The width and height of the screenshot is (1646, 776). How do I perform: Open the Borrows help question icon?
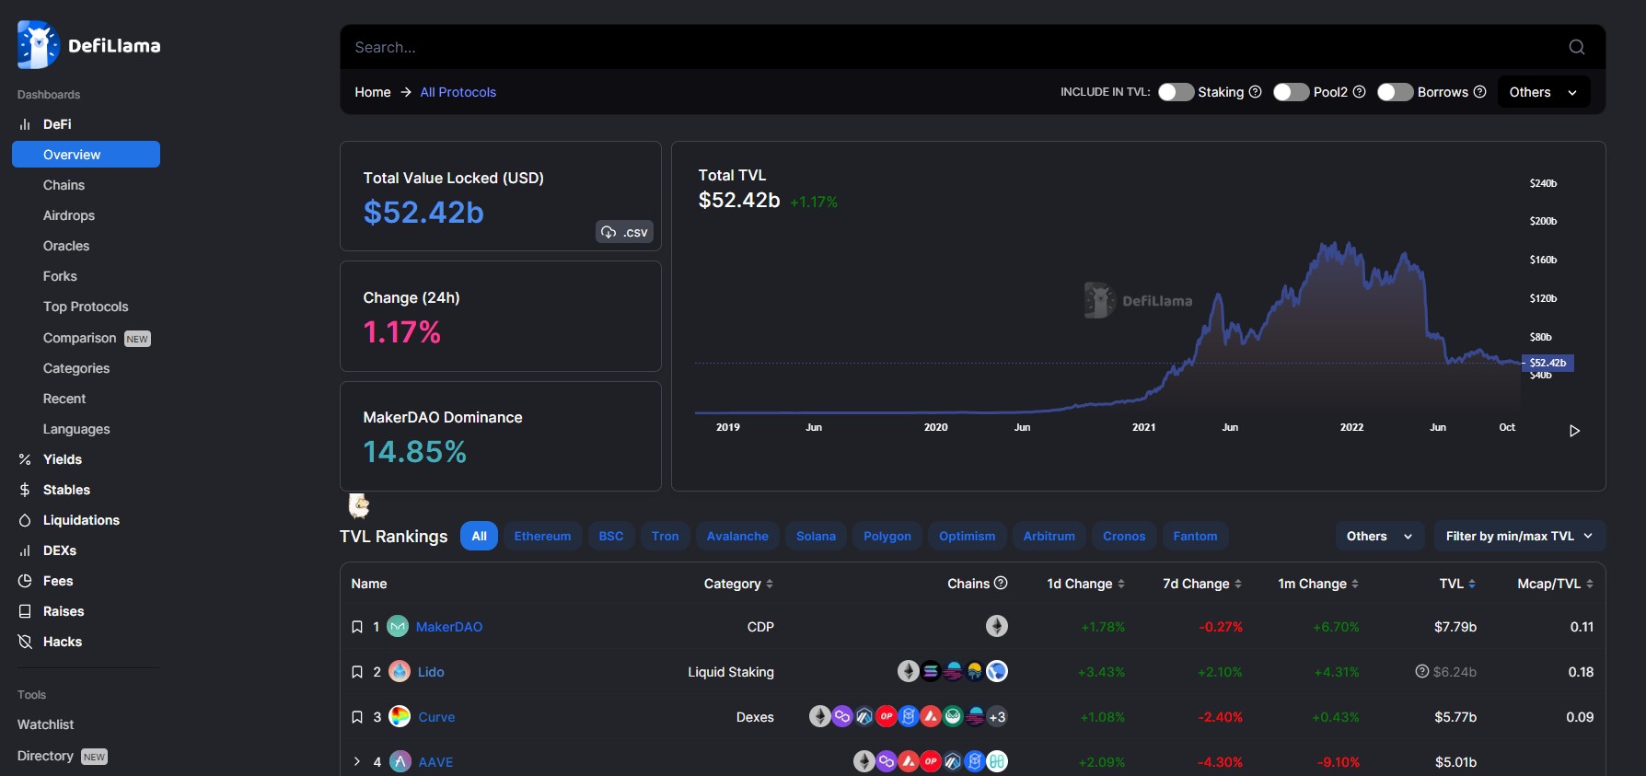[x=1480, y=92]
